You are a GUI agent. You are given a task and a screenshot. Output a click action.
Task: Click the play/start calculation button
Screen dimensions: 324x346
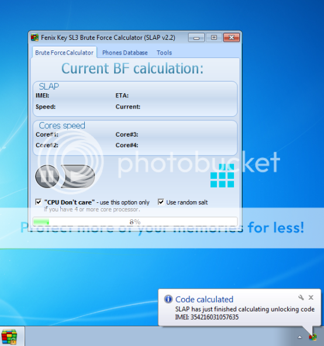point(78,177)
